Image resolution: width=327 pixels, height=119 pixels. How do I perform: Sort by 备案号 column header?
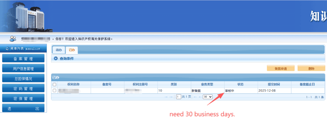(107, 85)
